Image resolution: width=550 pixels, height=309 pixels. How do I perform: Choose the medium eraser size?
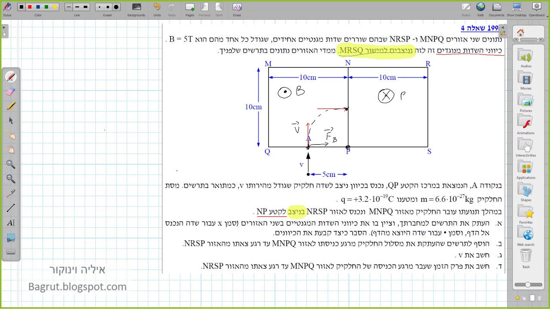coord(107,7)
